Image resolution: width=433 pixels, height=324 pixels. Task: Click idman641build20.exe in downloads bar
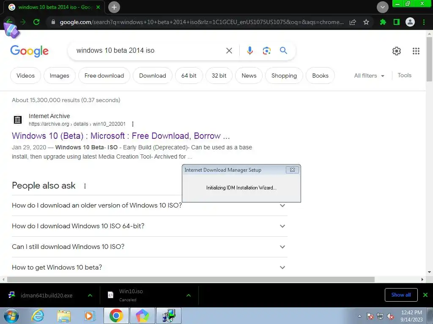click(x=47, y=295)
